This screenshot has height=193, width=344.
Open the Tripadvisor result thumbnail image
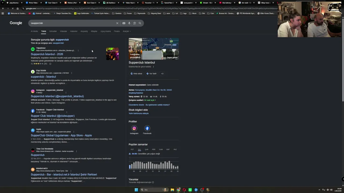pyautogui.click(x=112, y=54)
